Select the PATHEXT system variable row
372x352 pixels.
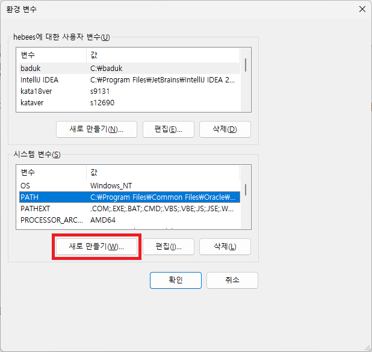coord(129,209)
